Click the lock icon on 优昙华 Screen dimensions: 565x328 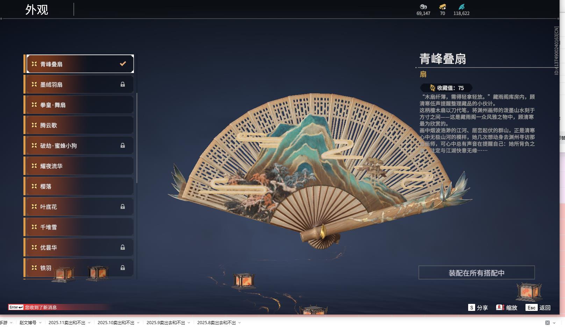(123, 247)
